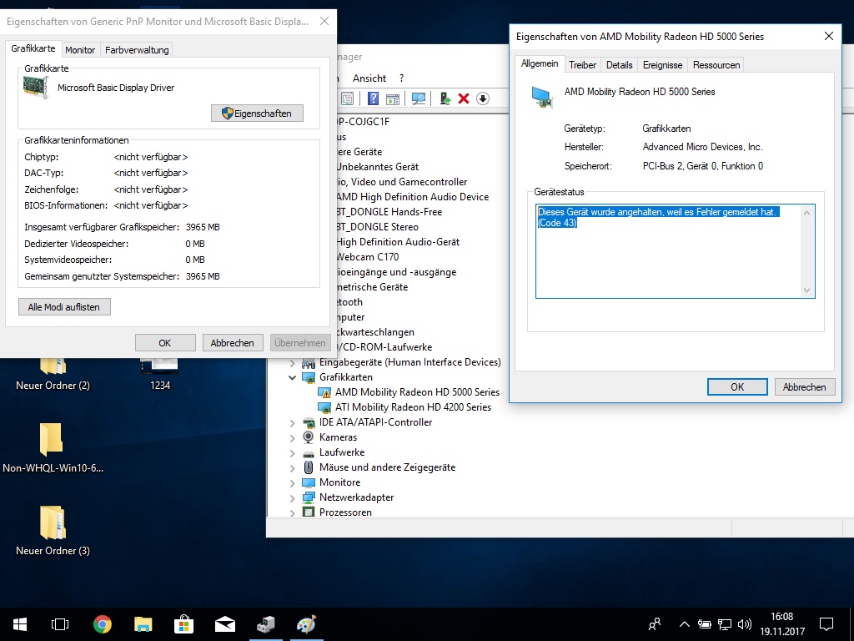
Task: Expand Mäuse und andere Zeigegeräte node
Action: [x=293, y=467]
